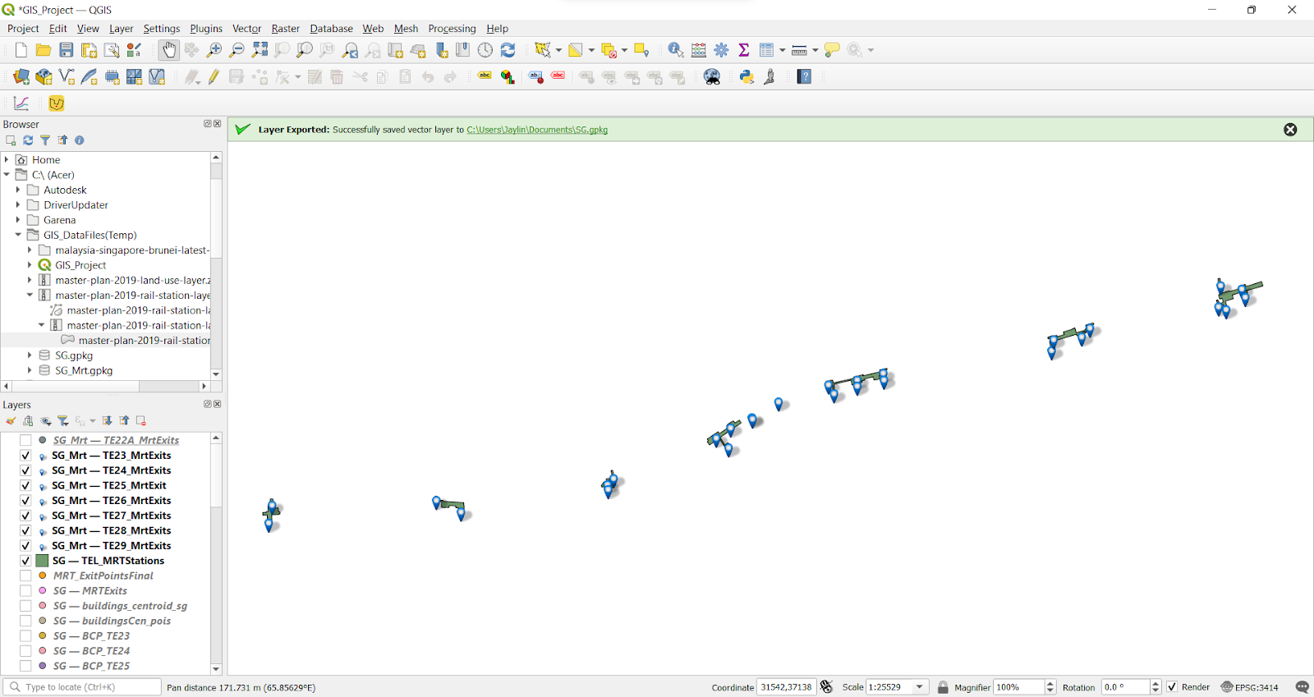Click the Save Project floppy disk icon
1314x697 pixels.
67,50
